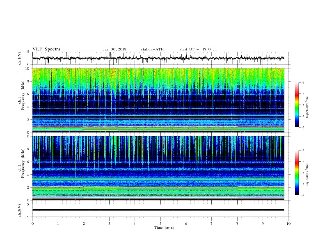Click the ch.3 flat voltage trace
Image resolution: width=325 pixels, height=251 pixels.
click(158, 210)
